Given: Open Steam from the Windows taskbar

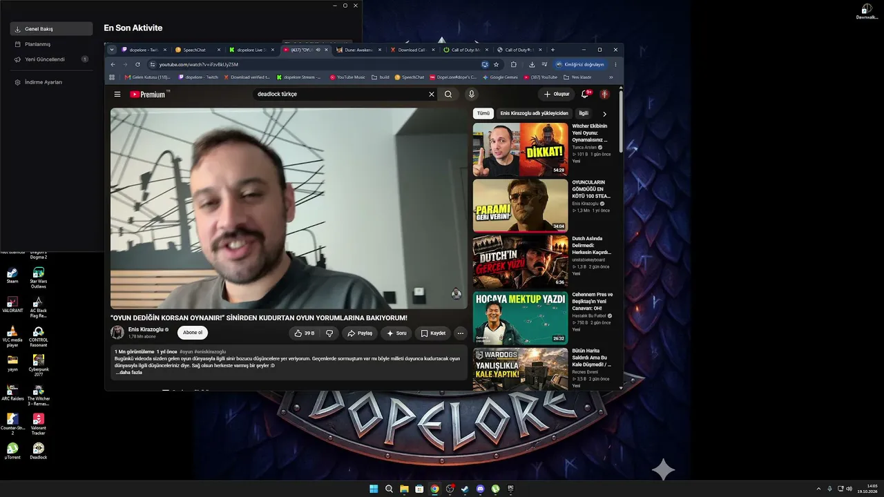Looking at the screenshot, I should (465, 489).
